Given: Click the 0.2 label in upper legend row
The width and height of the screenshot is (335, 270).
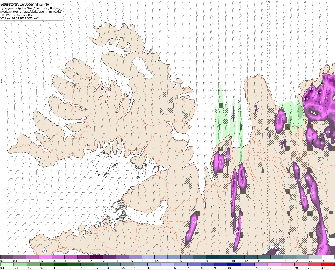Looking at the screenshot, I should pos(2,261).
